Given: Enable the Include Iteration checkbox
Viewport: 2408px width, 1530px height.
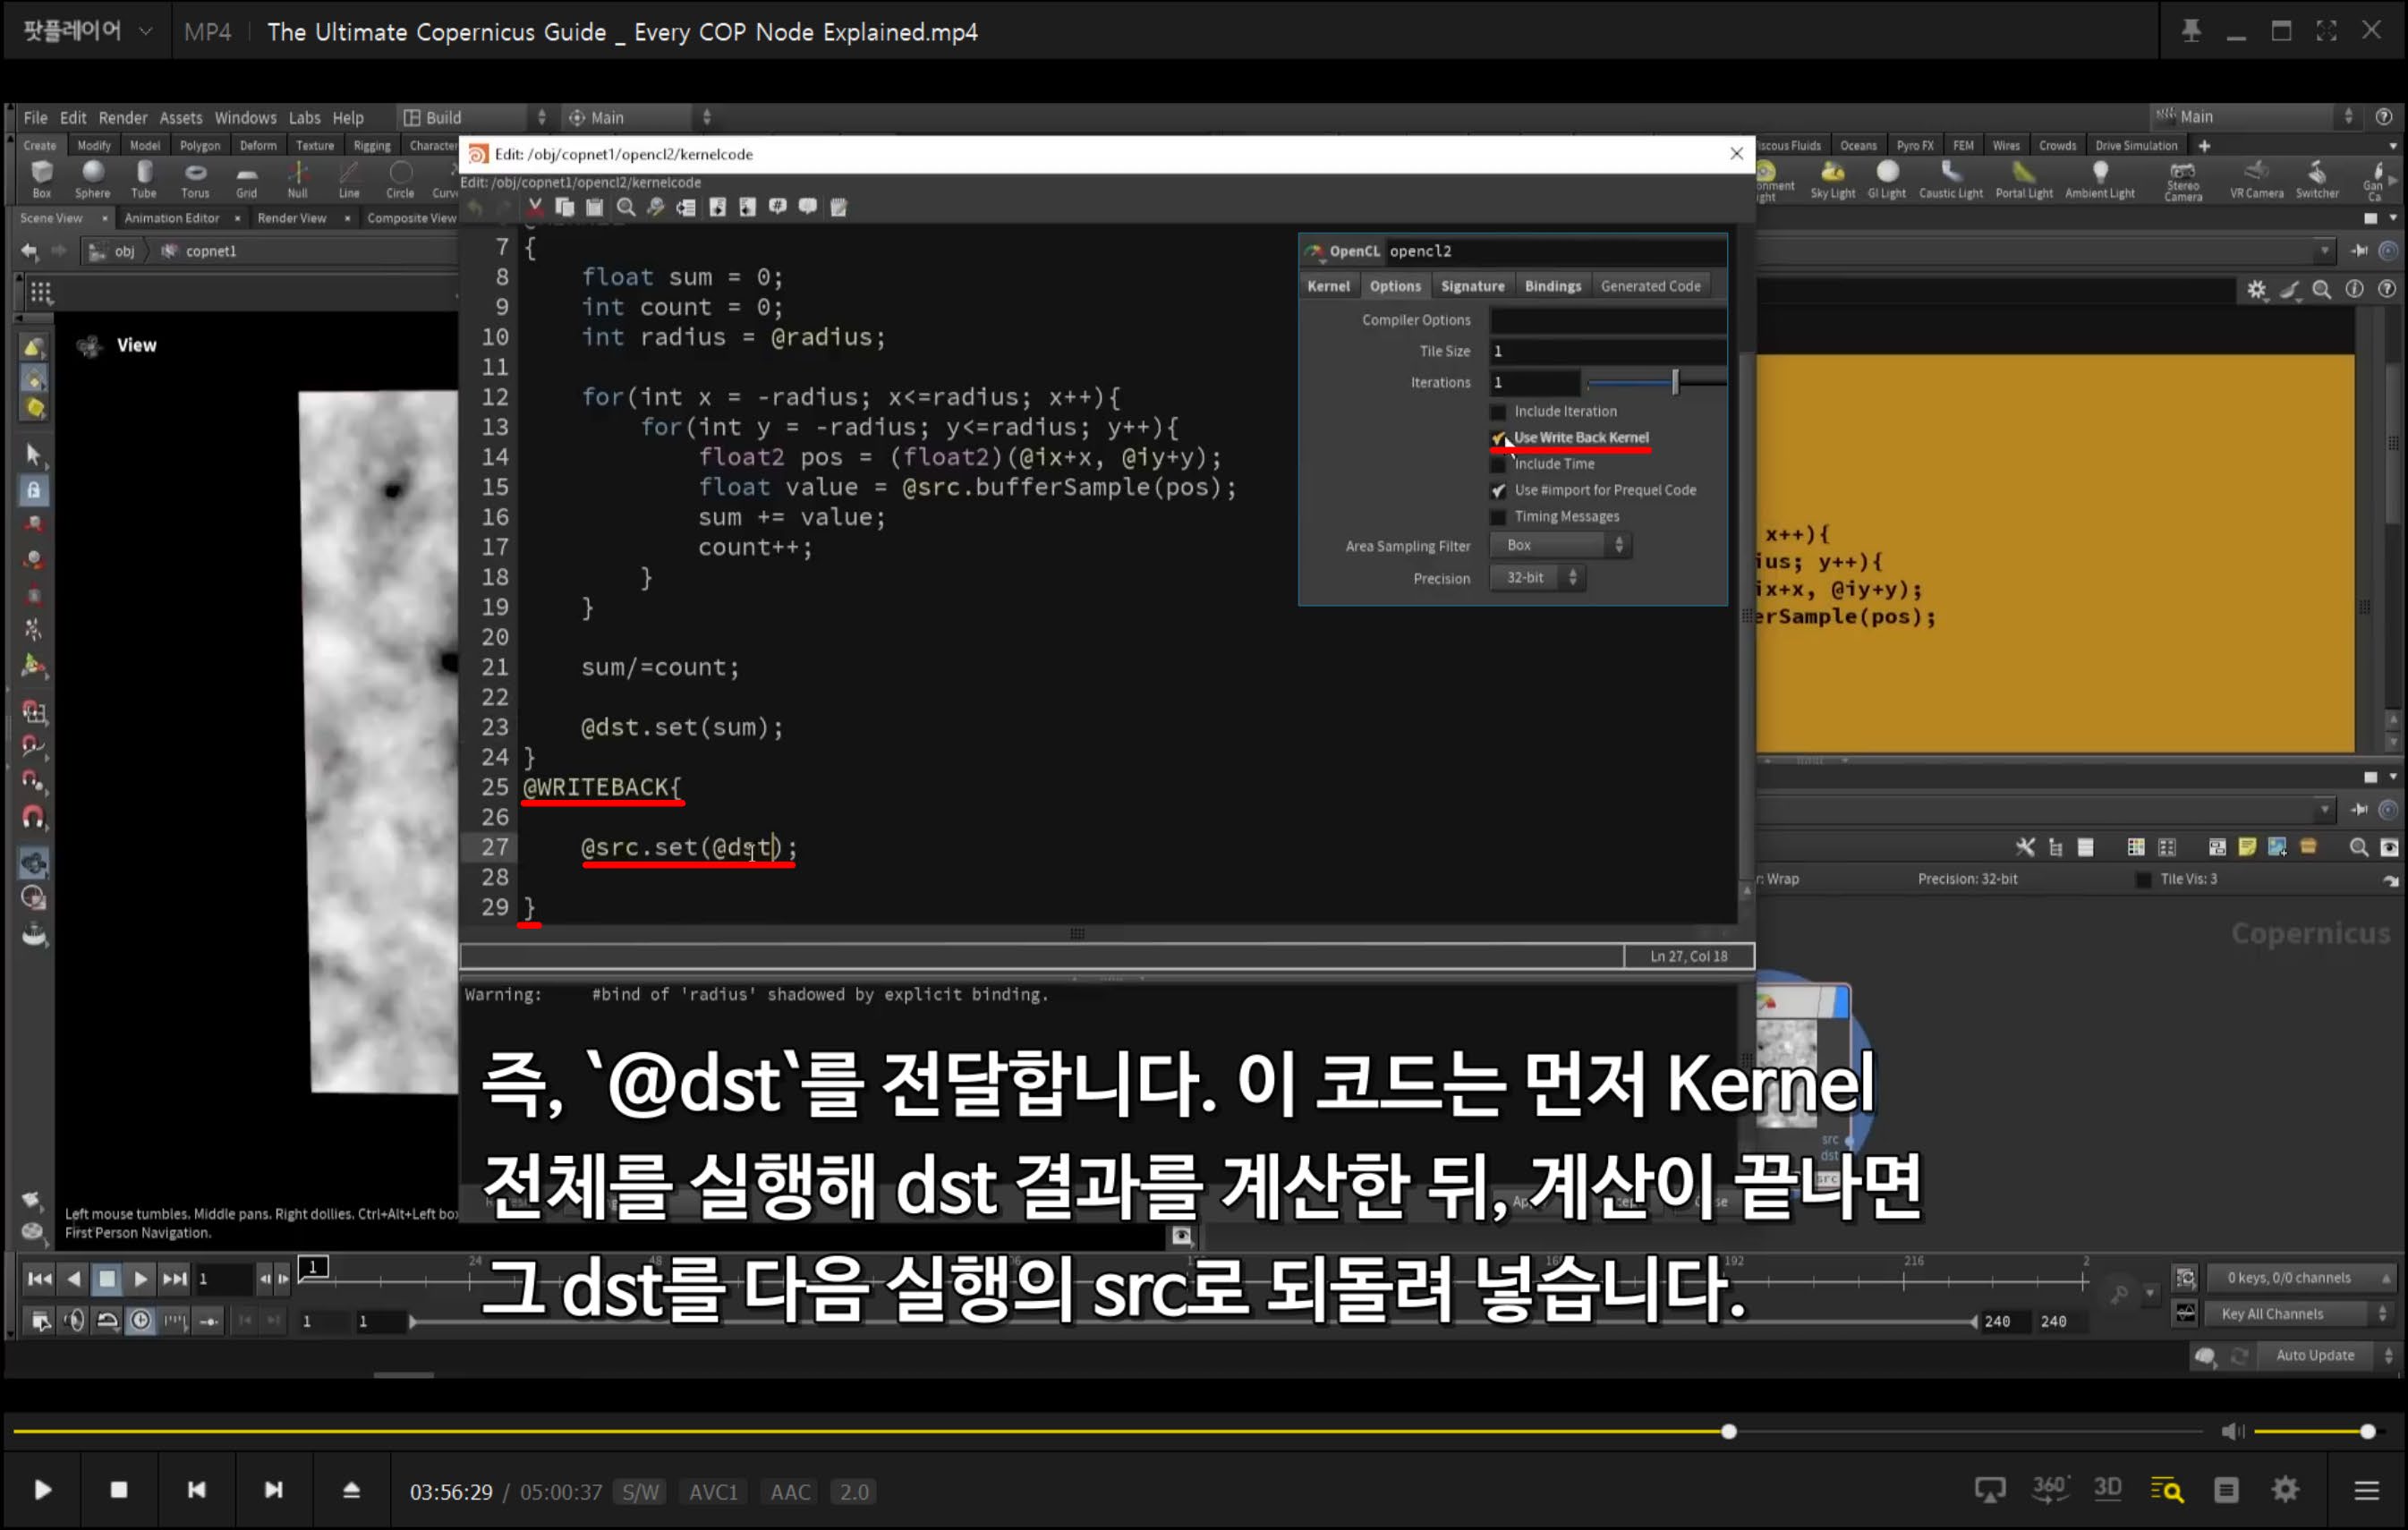Looking at the screenshot, I should [x=1498, y=412].
